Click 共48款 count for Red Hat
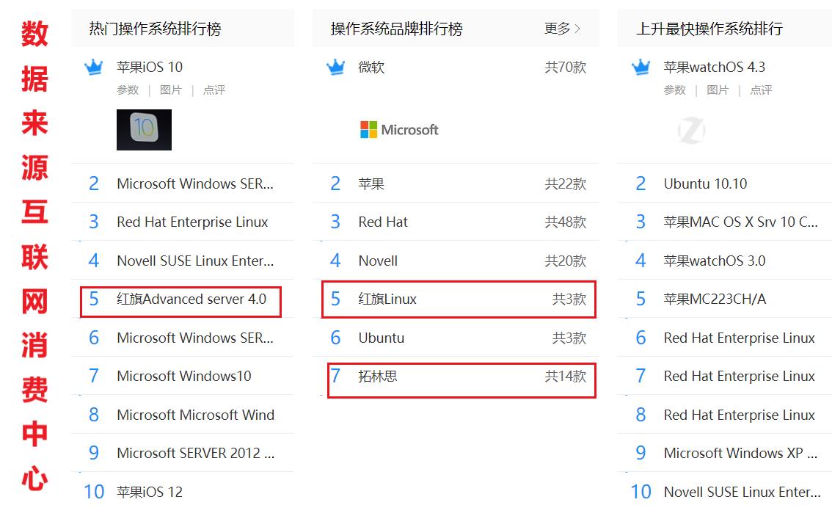The width and height of the screenshot is (832, 527). click(566, 222)
